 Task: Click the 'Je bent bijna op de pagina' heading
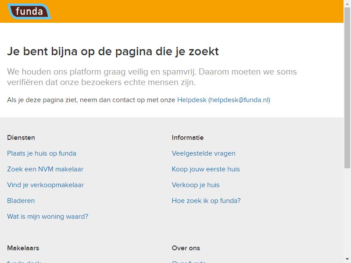click(x=113, y=51)
